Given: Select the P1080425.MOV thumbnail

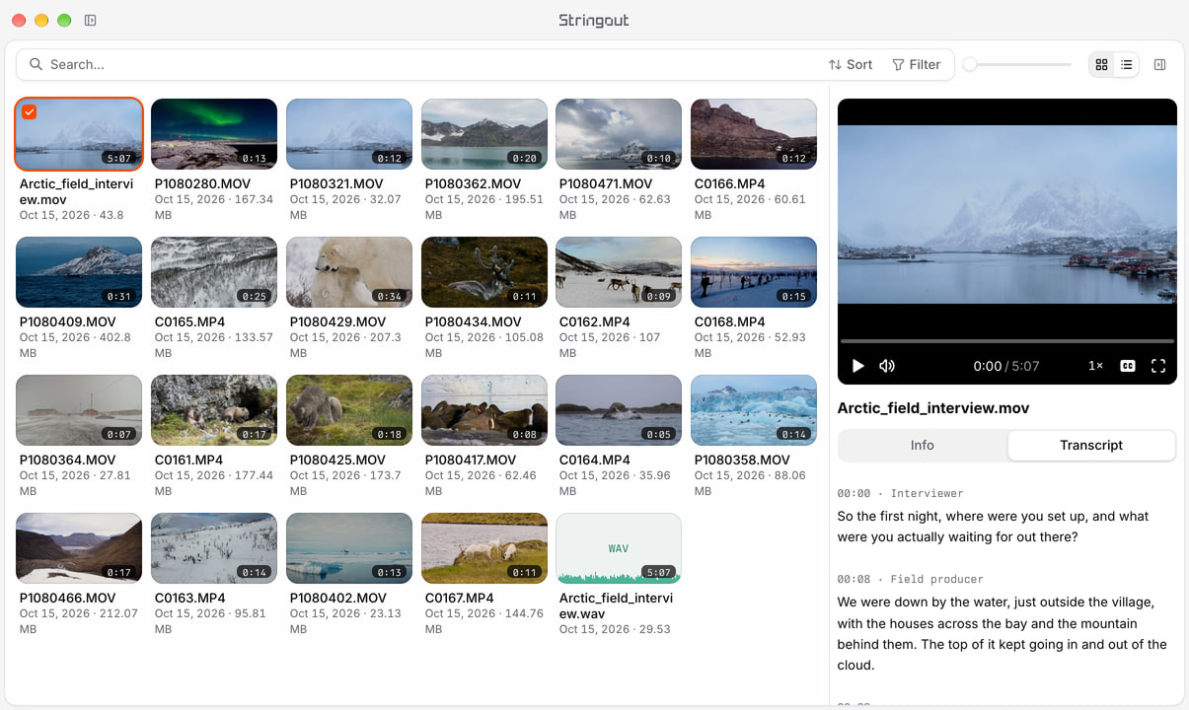Looking at the screenshot, I should [349, 410].
